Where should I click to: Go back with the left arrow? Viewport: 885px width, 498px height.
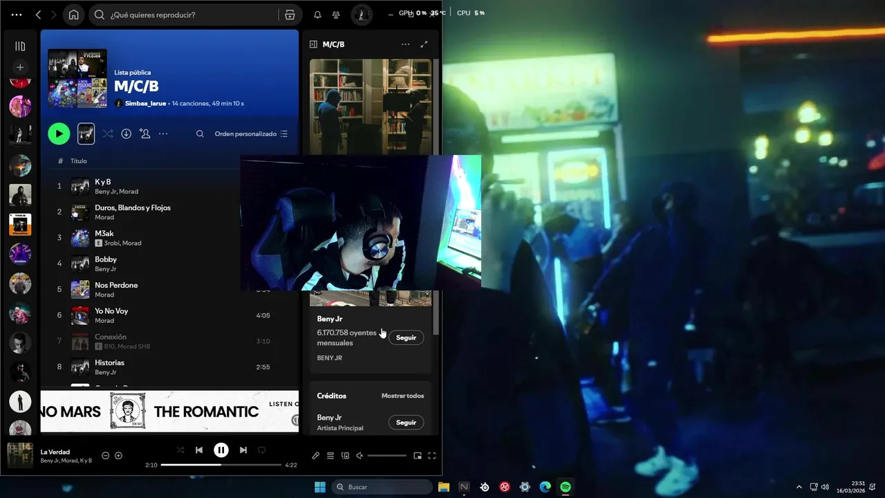39,15
